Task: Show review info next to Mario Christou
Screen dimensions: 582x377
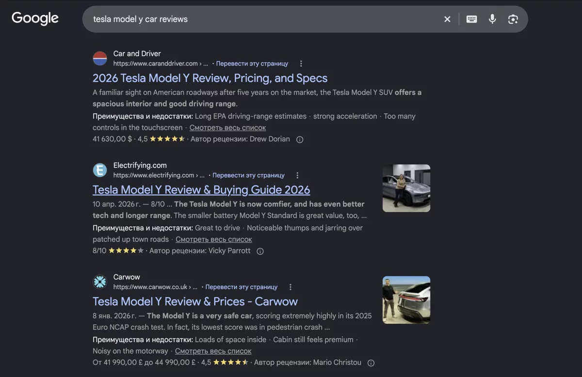Action: pos(371,363)
